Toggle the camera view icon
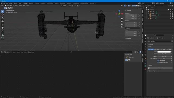174x98 pixels. pyautogui.click(x=122, y=24)
